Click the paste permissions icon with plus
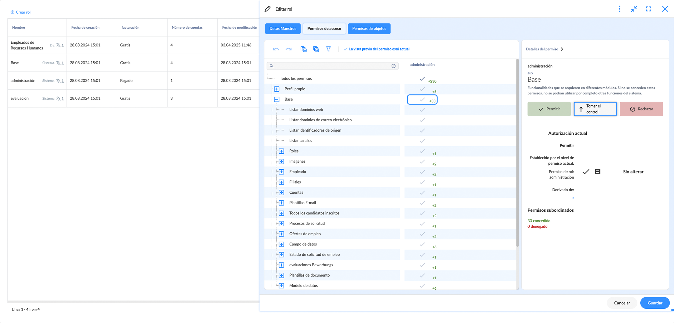This screenshot has width=674, height=323. click(316, 49)
